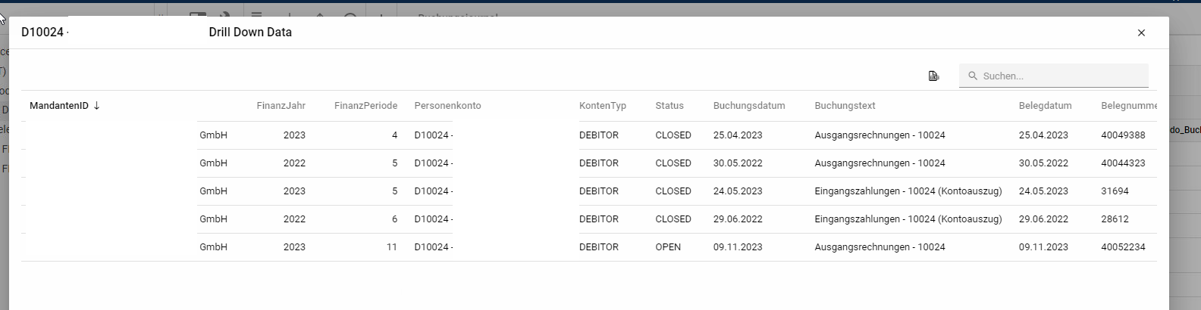The image size is (1201, 310).
Task: Click the export data icon beside search
Action: pos(933,76)
